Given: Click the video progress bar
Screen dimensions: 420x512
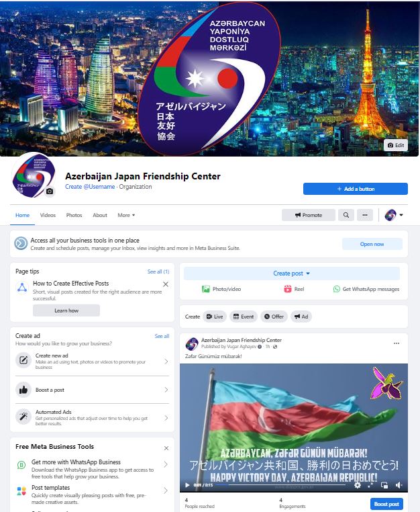Looking at the screenshot, I should click(x=280, y=485).
